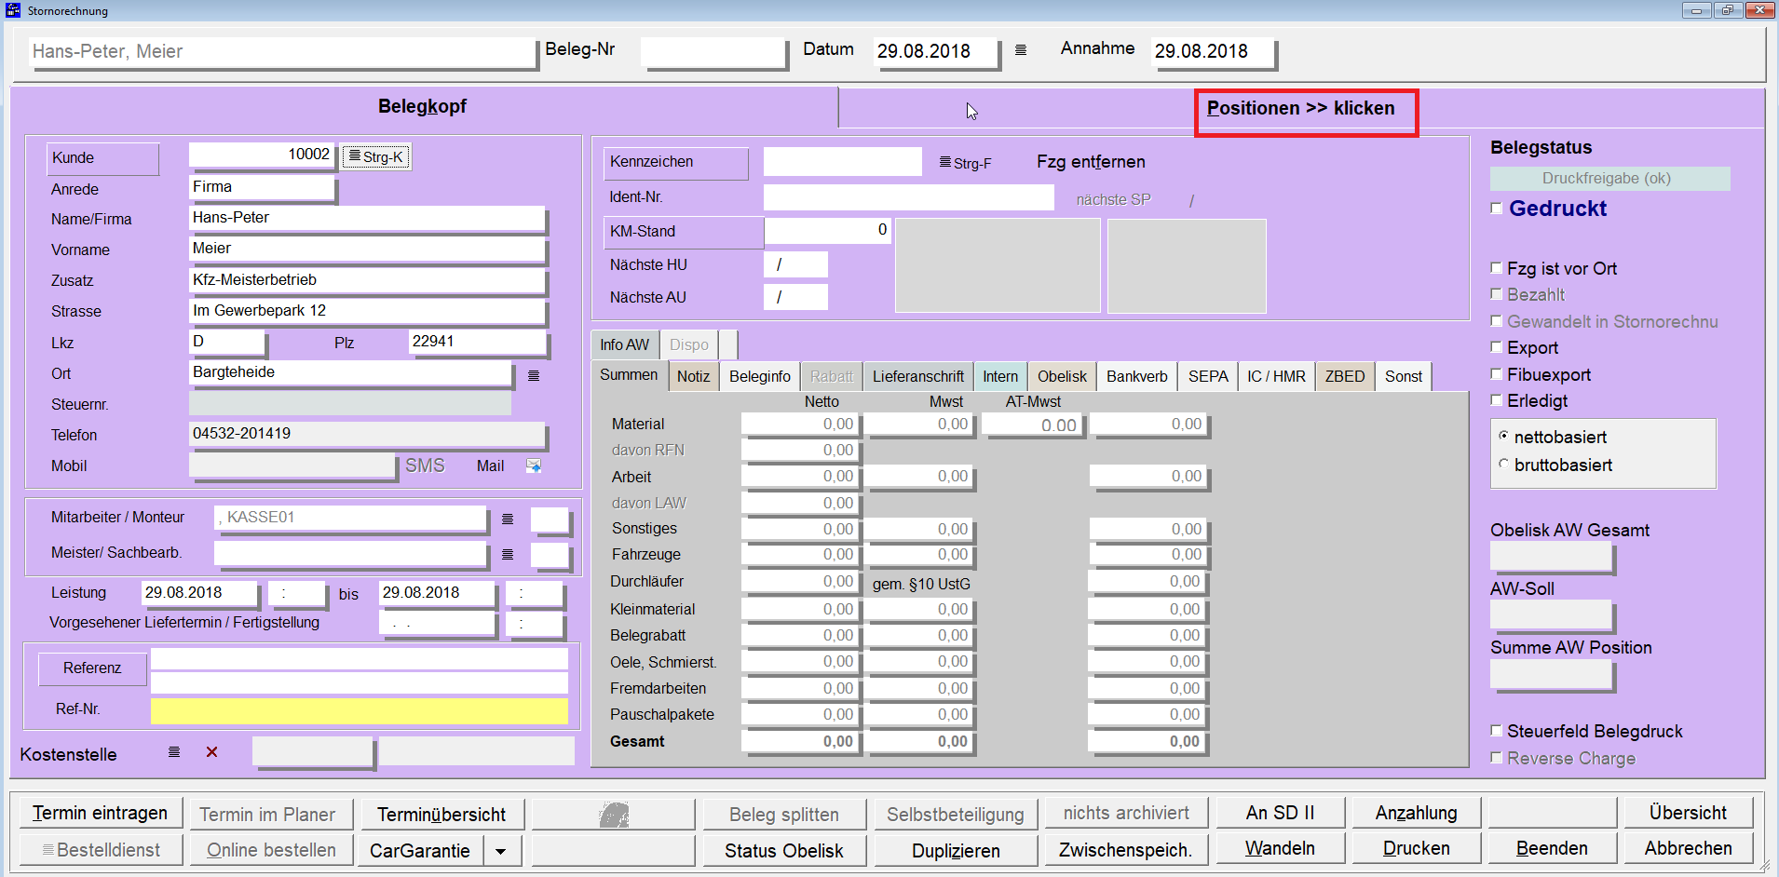The width and height of the screenshot is (1779, 877).
Task: Select the nettobasiert radio button
Action: coord(1503,436)
